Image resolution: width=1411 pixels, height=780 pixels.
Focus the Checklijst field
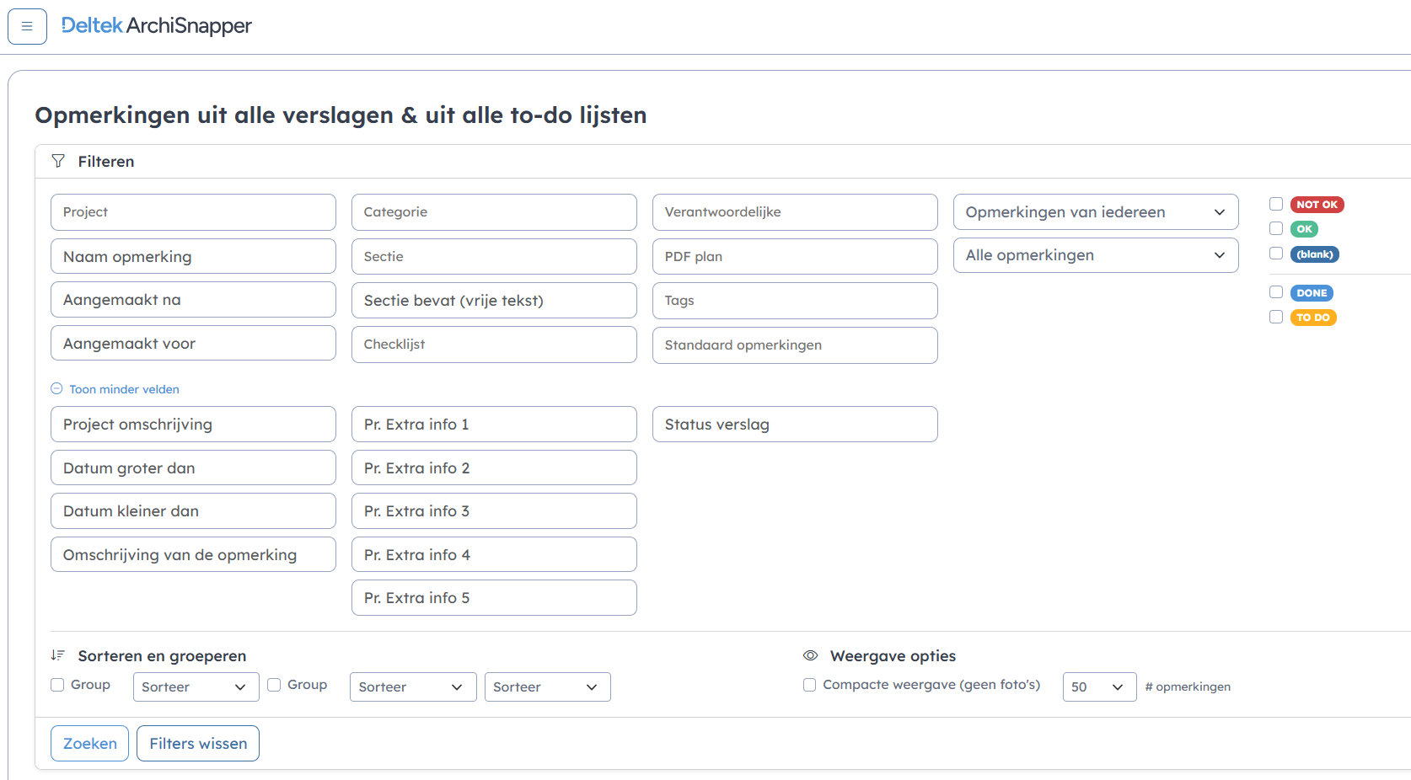click(x=494, y=345)
